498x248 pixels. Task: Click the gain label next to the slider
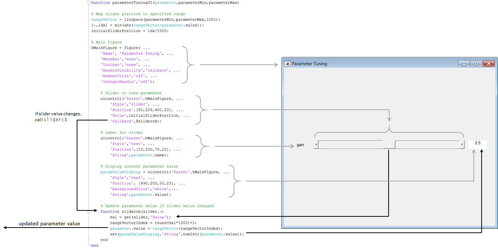[300, 145]
